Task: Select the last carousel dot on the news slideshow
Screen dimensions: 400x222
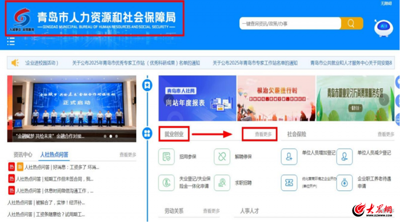Action: coord(117,136)
